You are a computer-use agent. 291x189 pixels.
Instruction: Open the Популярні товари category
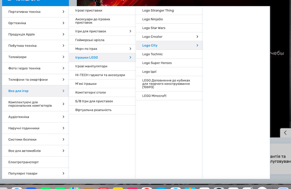tap(36, 173)
